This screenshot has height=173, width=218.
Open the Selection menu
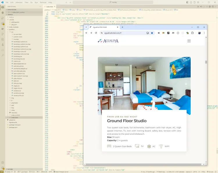(19, 2)
